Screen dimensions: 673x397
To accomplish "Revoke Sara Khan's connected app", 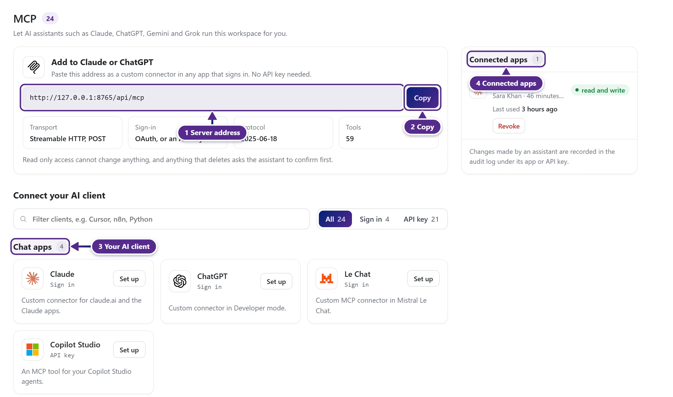I will click(x=509, y=126).
